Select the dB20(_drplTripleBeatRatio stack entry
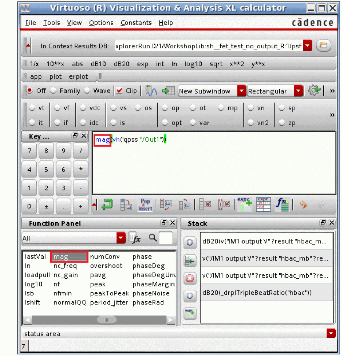Viewport: 342px width, 356px height. point(266,292)
